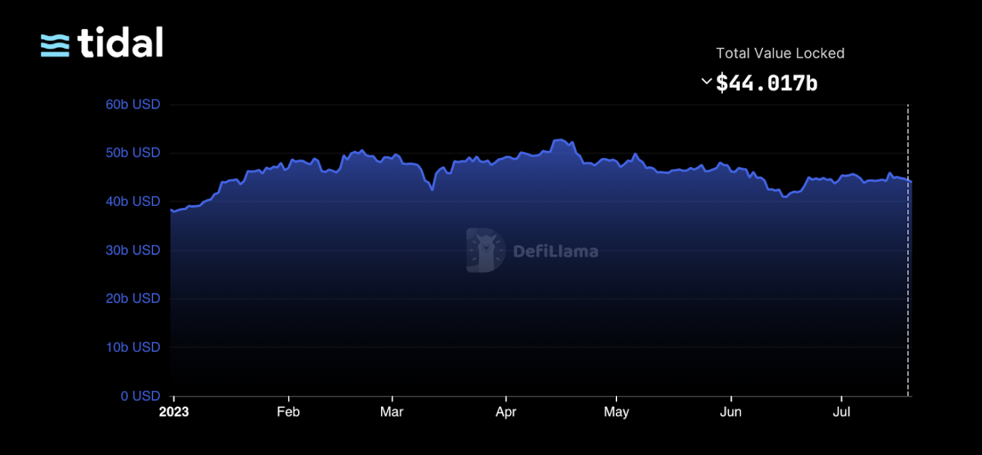This screenshot has width=982, height=455.
Task: Click the 10b USD axis label
Action: pos(133,347)
